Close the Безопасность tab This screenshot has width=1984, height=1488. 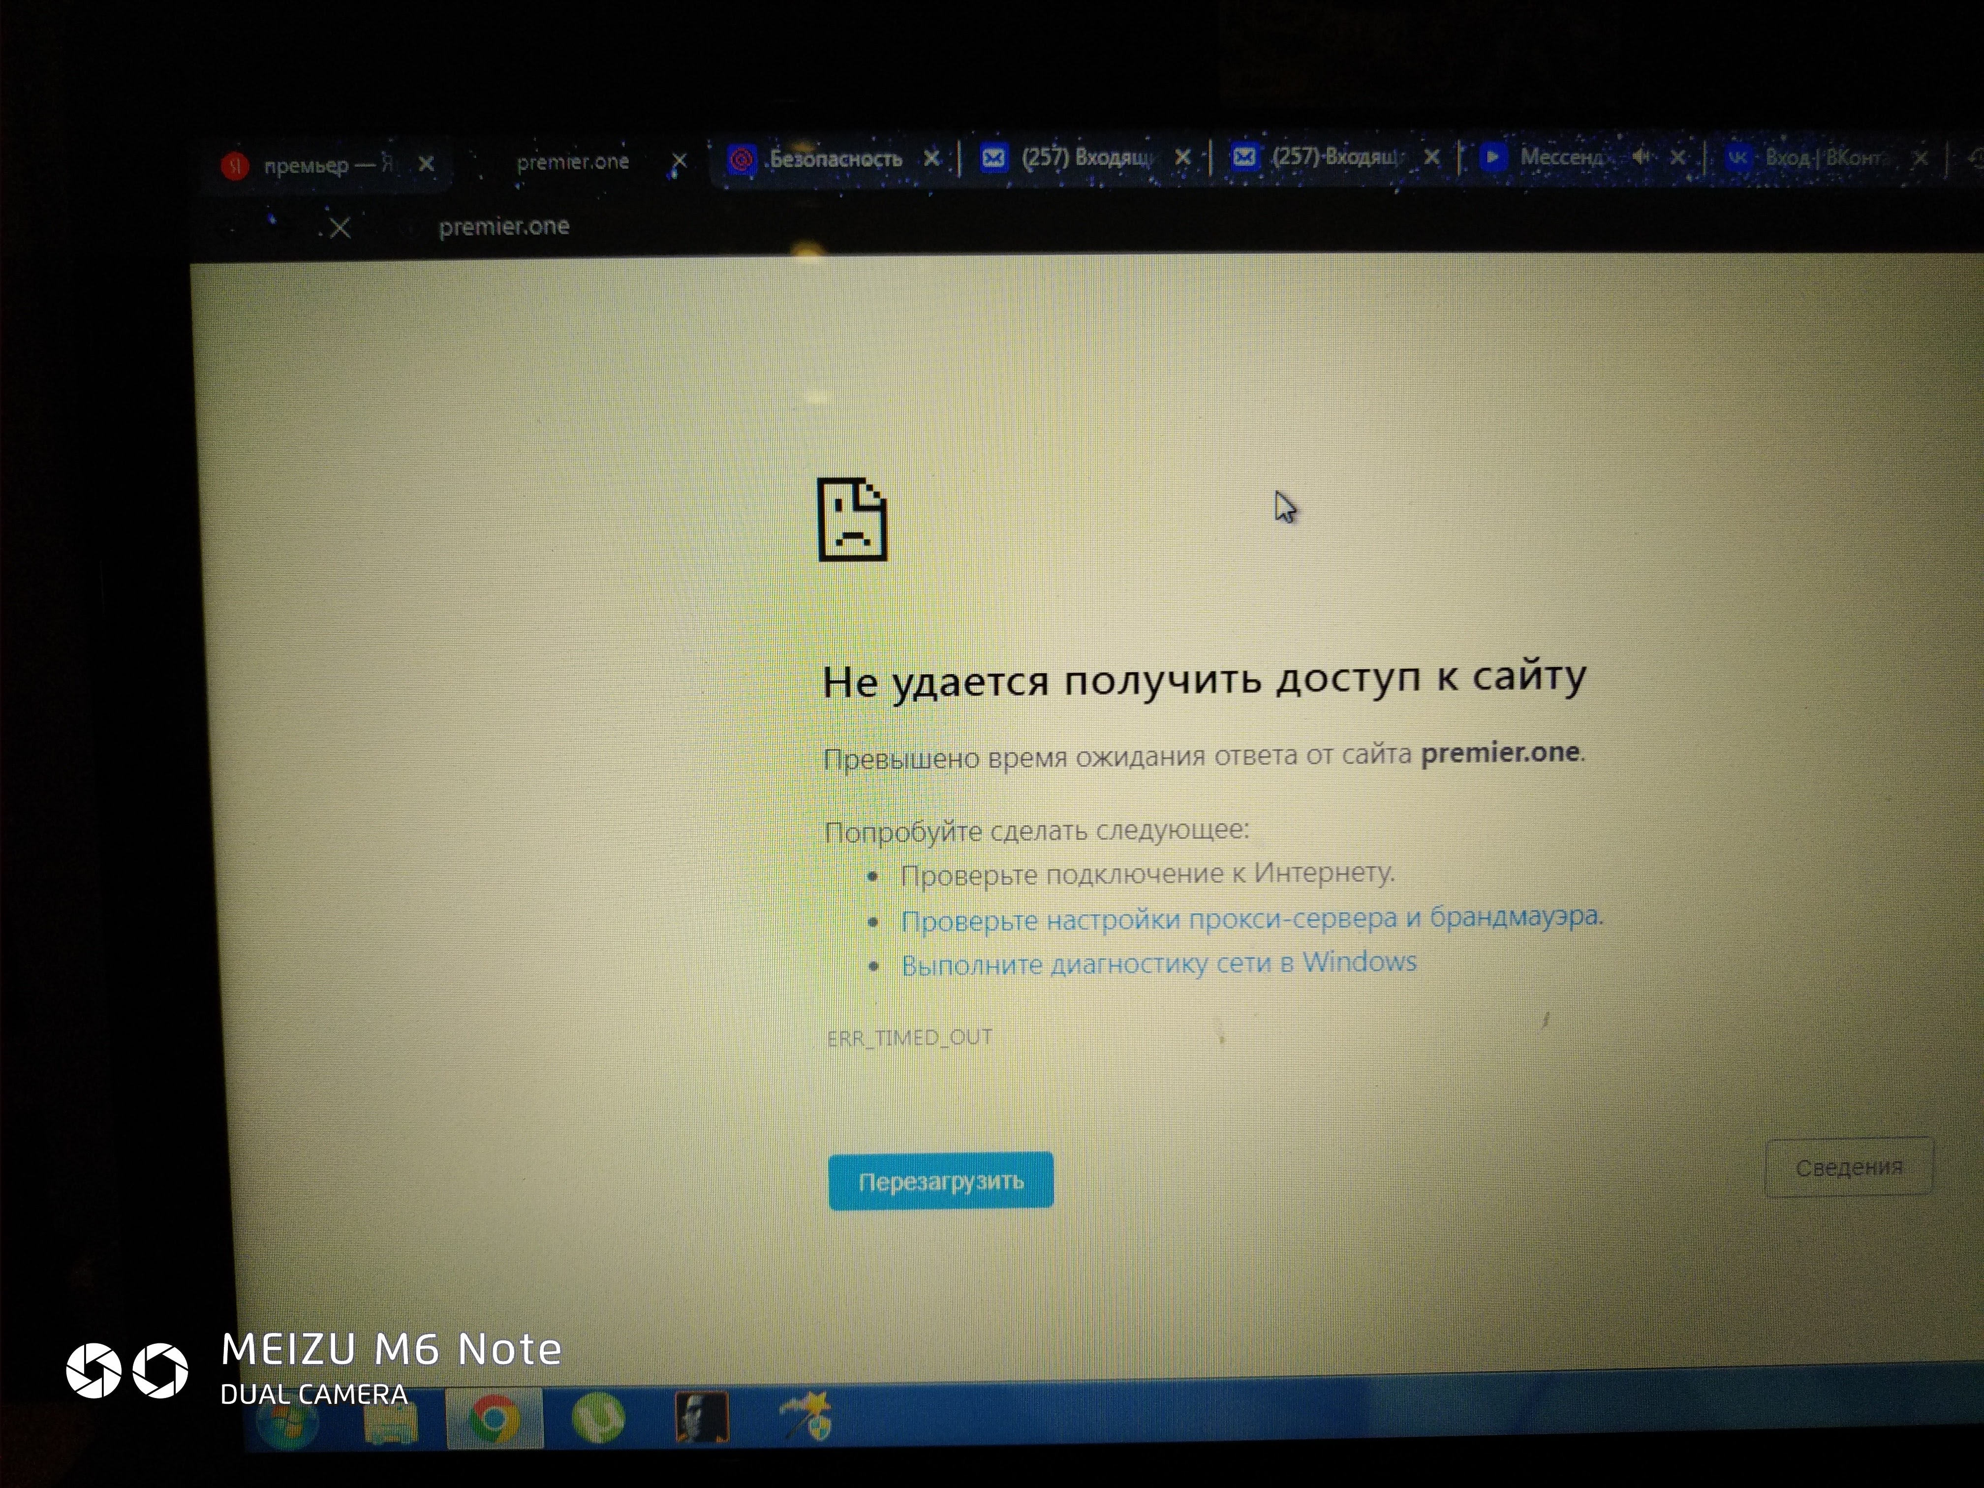pos(932,159)
